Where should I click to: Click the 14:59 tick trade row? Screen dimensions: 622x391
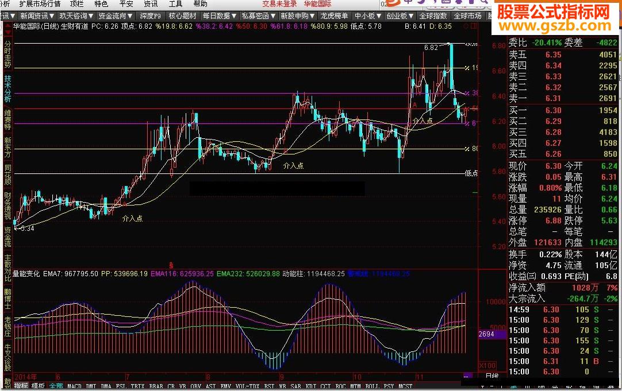(x=562, y=309)
